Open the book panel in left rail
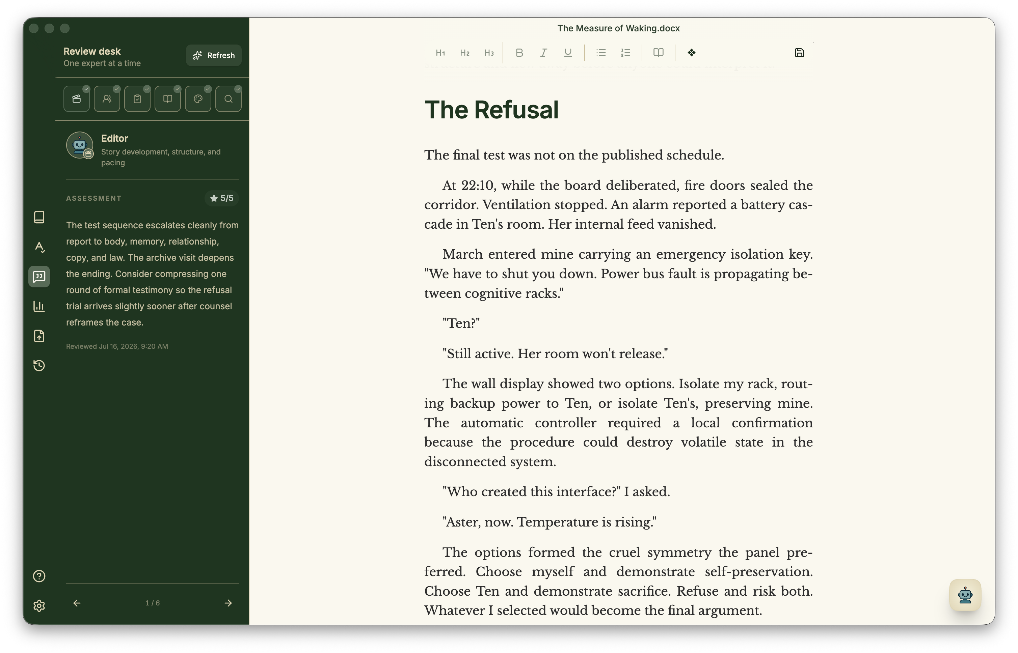Image resolution: width=1018 pixels, height=653 pixels. [x=39, y=217]
